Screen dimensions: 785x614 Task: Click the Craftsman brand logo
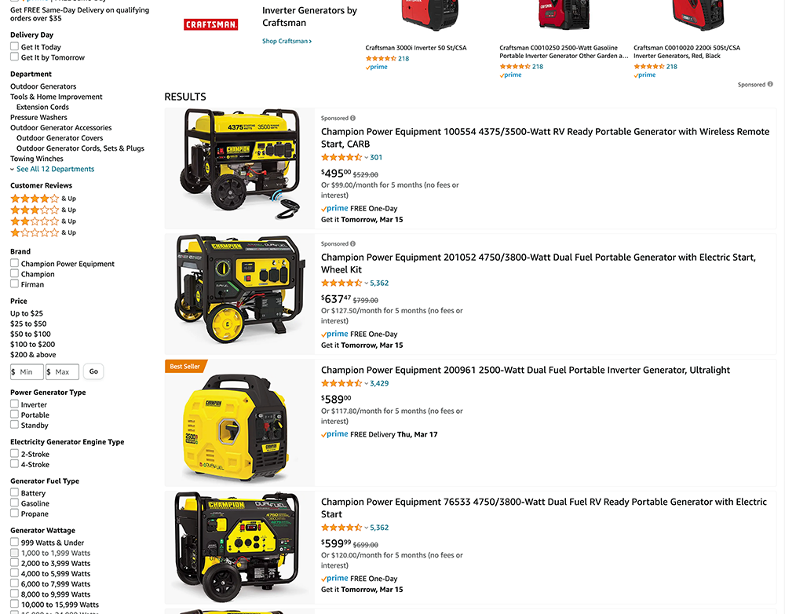coord(210,24)
